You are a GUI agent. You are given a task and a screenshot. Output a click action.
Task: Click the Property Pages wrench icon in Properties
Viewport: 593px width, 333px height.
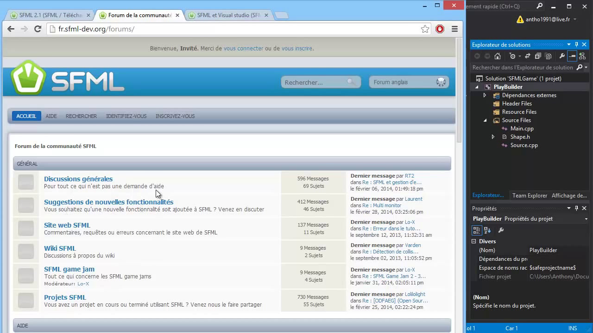(501, 230)
